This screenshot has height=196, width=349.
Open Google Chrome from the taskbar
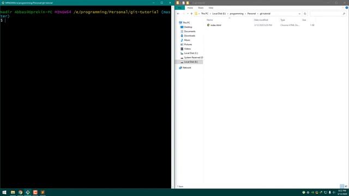pos(21,192)
